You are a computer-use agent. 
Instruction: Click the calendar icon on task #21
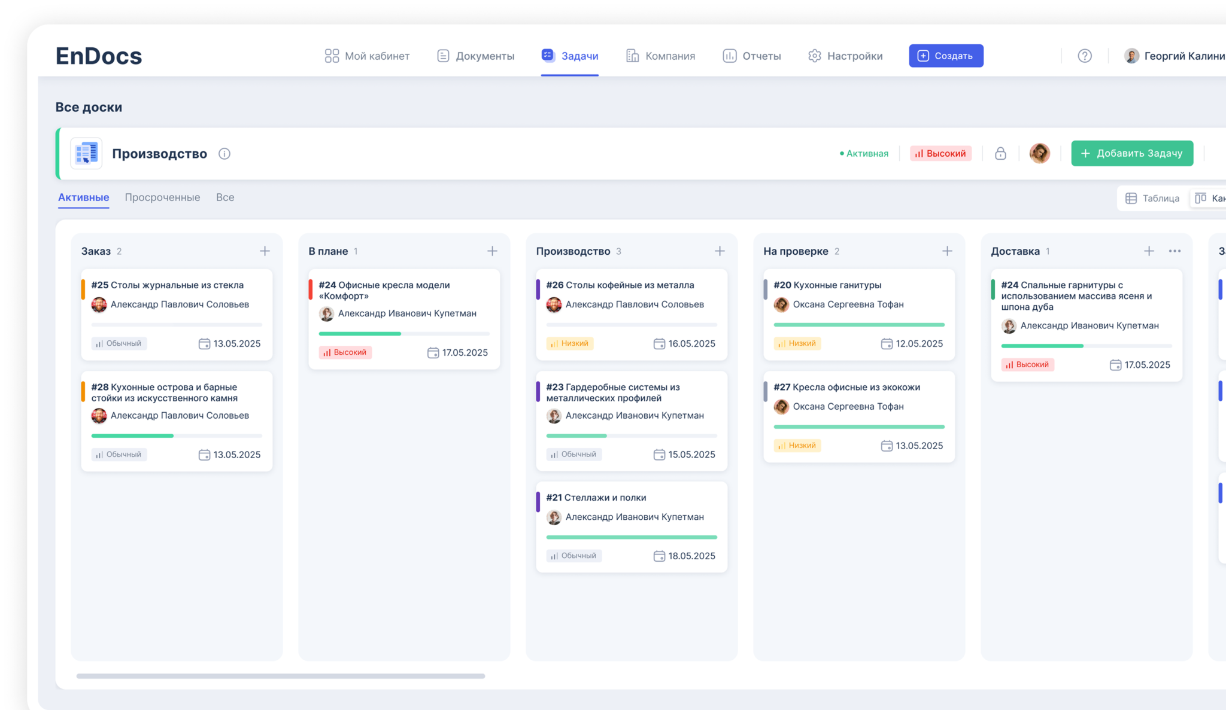(659, 556)
